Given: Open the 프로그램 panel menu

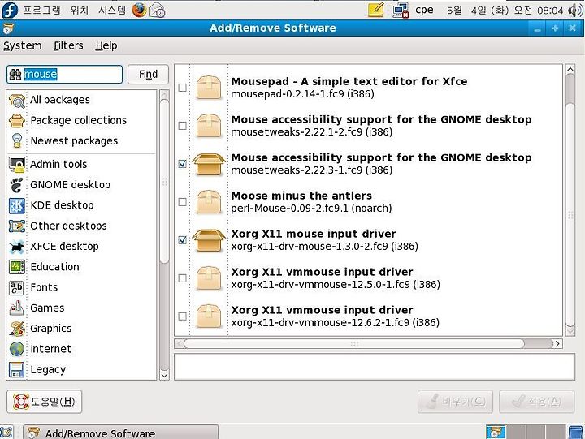Looking at the screenshot, I should (x=41, y=10).
